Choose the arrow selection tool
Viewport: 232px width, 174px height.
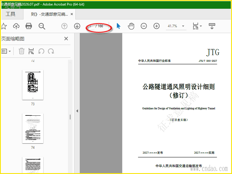[118, 26]
